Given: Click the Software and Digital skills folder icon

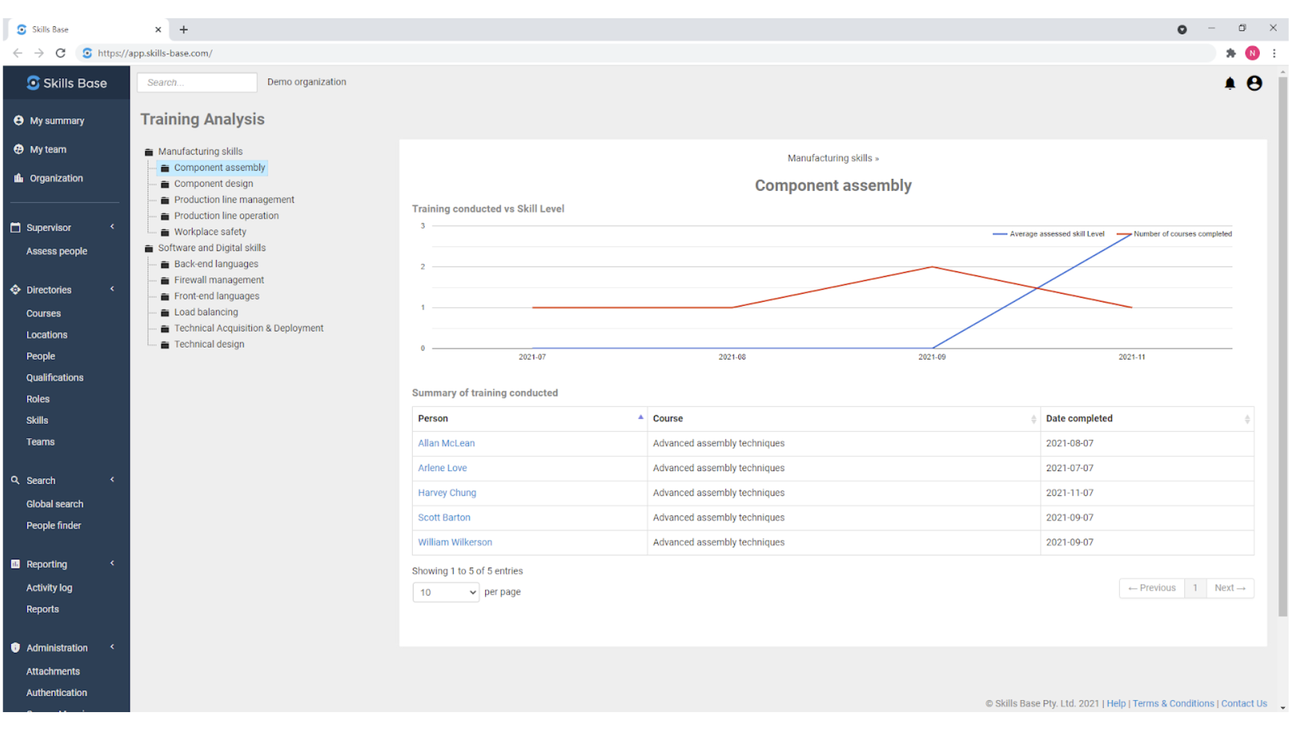Looking at the screenshot, I should pyautogui.click(x=149, y=248).
